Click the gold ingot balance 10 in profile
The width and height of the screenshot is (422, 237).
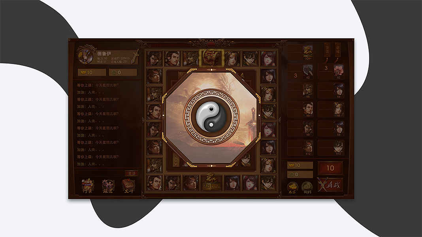(92, 72)
